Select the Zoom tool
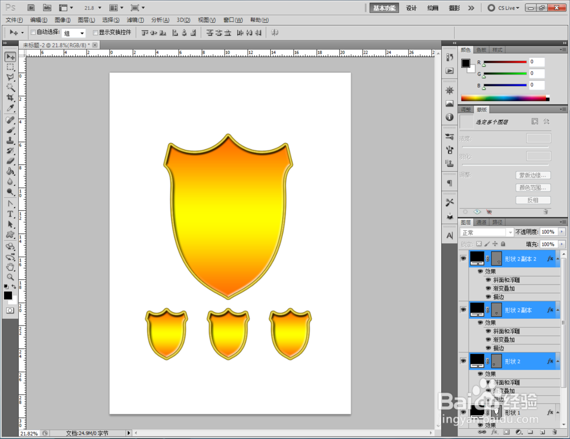The height and width of the screenshot is (439, 570). pos(10,278)
